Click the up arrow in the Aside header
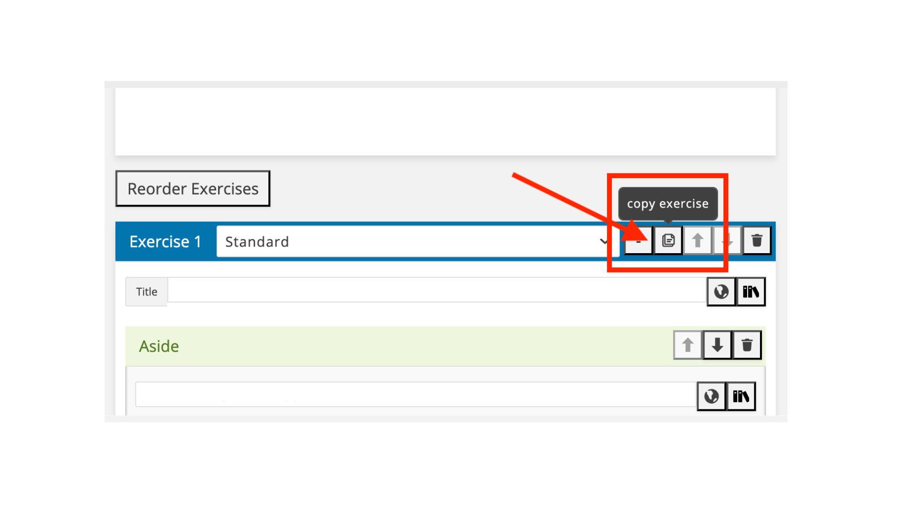912x513 pixels. point(687,345)
